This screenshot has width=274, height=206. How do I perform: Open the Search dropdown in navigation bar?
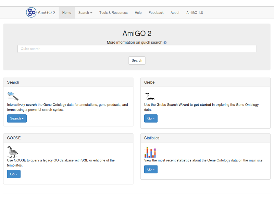(85, 13)
